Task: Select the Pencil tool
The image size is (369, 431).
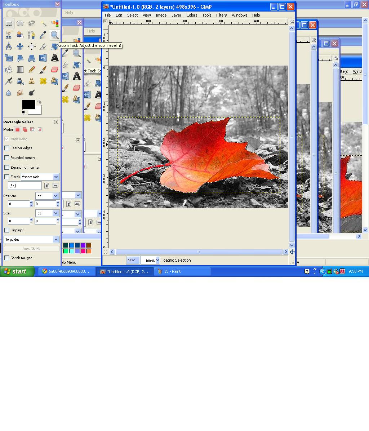Action: (32, 70)
